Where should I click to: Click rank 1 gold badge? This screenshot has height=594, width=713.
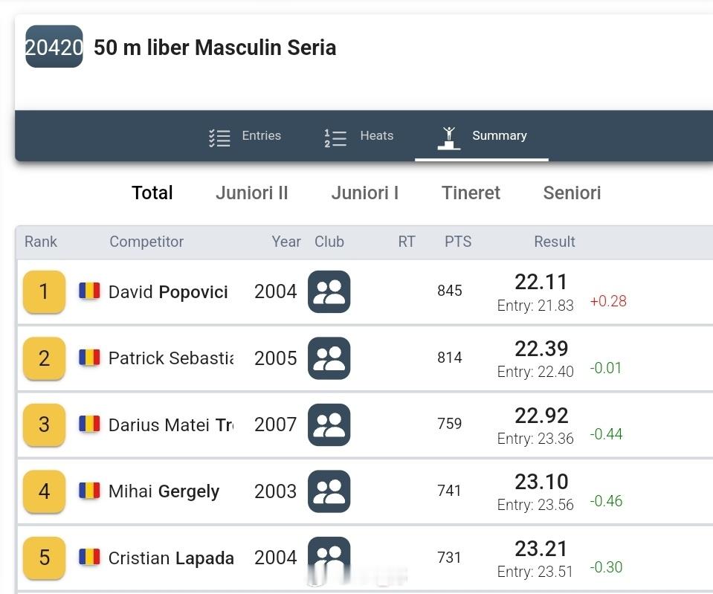[44, 291]
